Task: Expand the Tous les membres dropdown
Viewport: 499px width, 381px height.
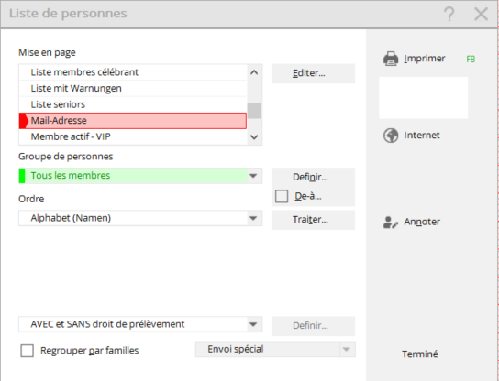Action: coord(253,176)
